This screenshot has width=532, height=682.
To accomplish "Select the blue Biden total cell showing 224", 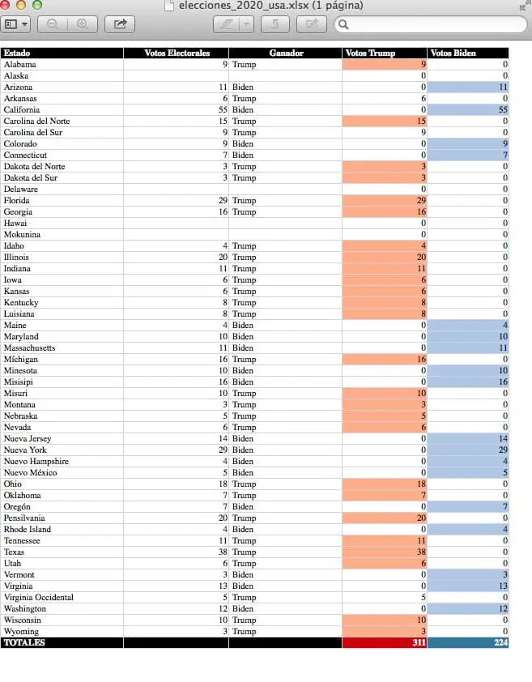I will click(x=468, y=642).
